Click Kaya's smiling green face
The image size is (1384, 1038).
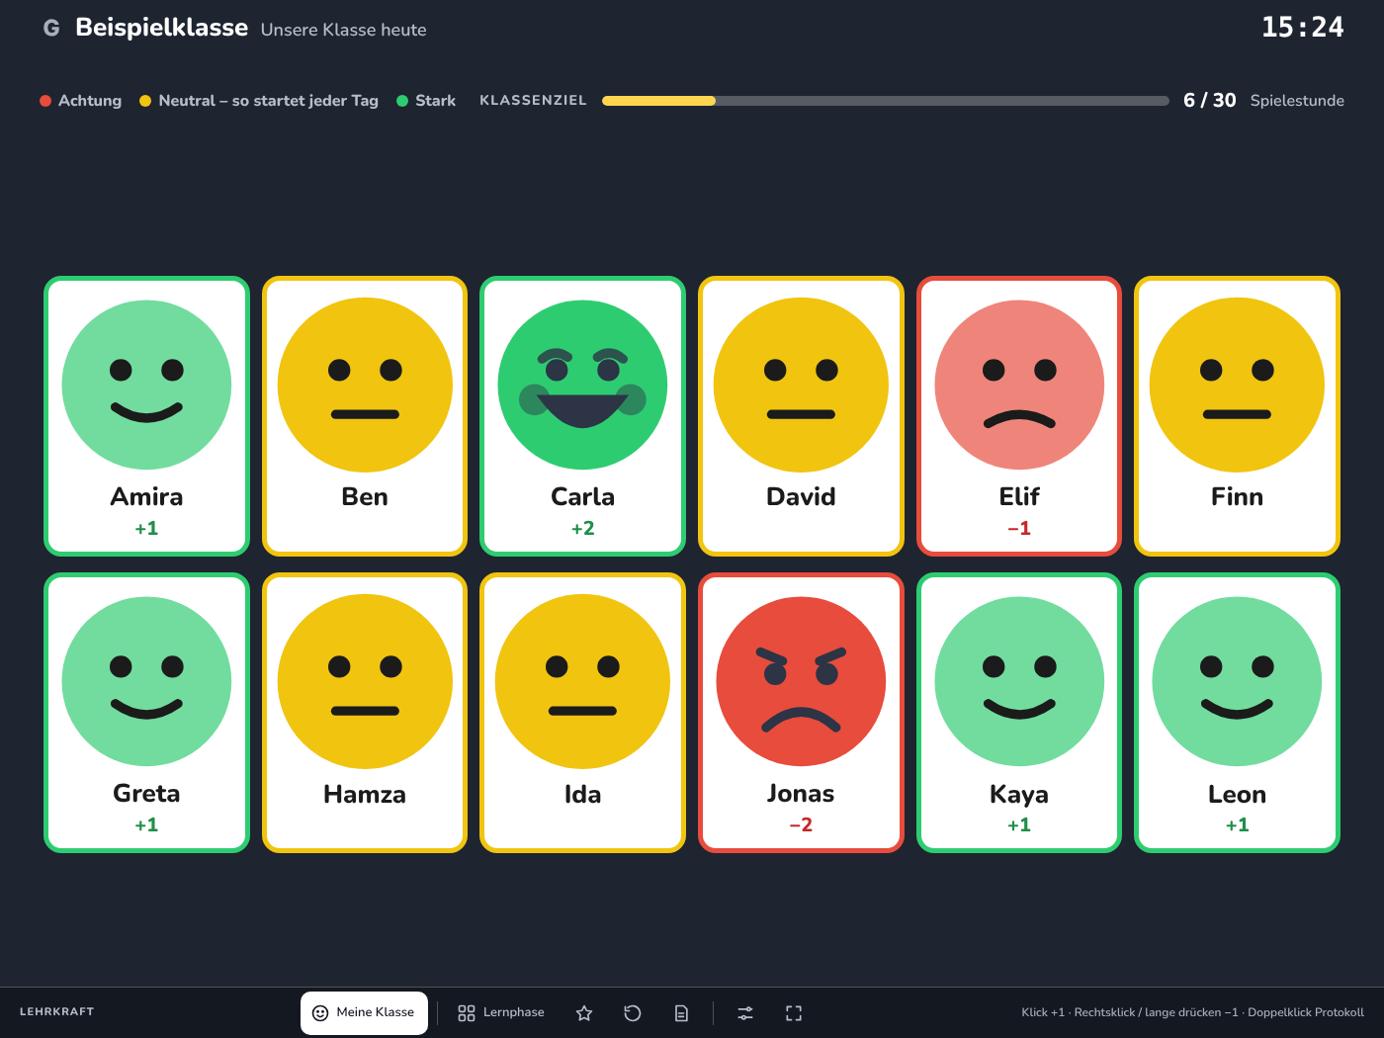pos(1019,681)
